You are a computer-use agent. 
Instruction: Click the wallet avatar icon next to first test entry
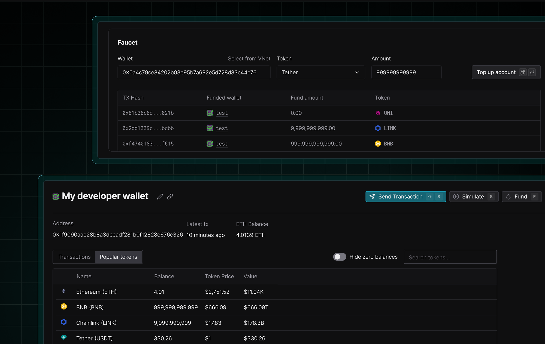[209, 113]
